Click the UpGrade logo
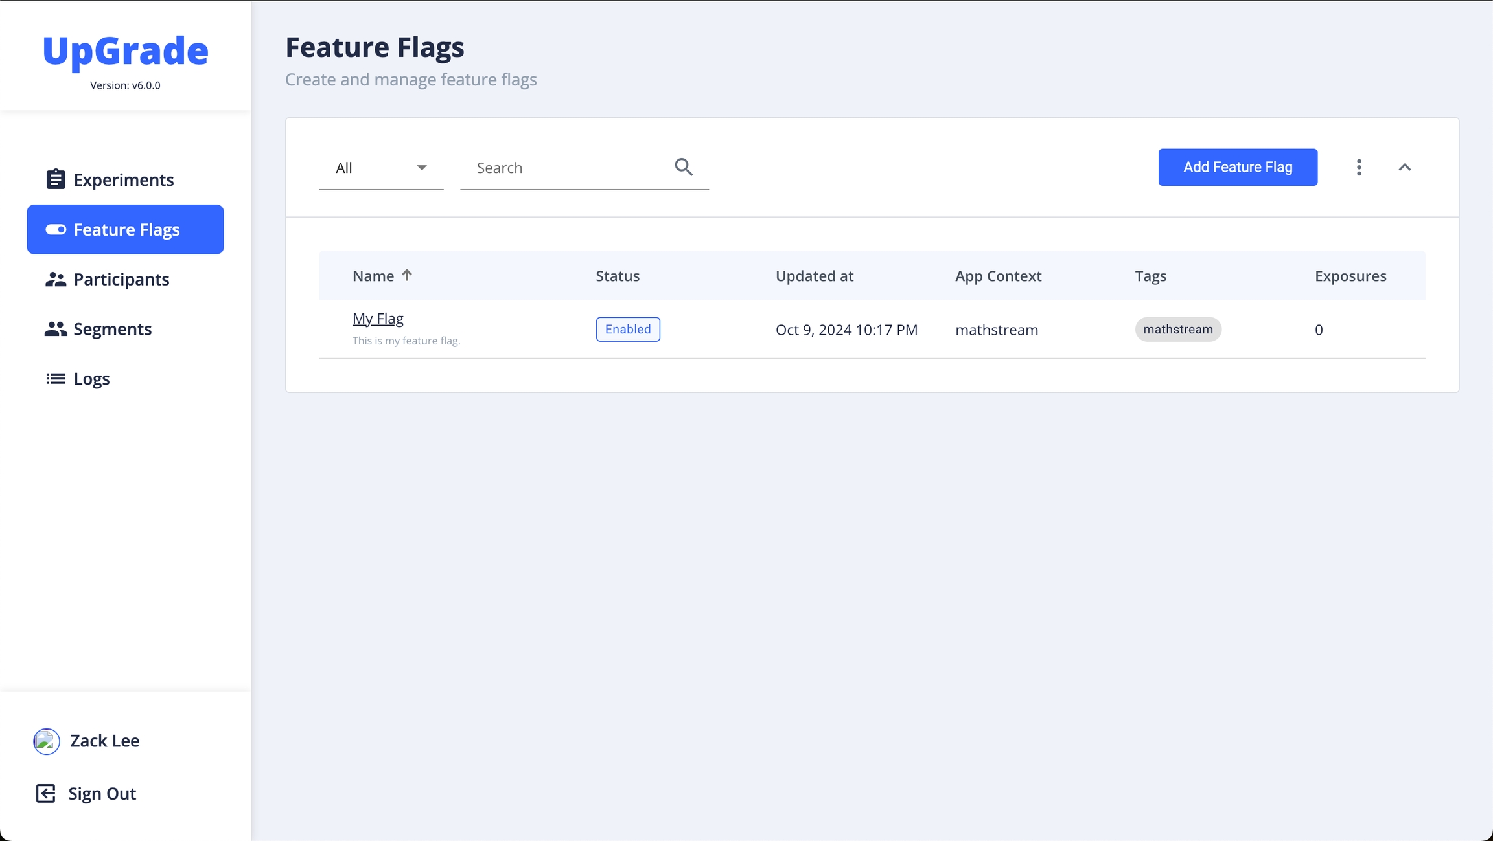The height and width of the screenshot is (841, 1493). (x=125, y=51)
